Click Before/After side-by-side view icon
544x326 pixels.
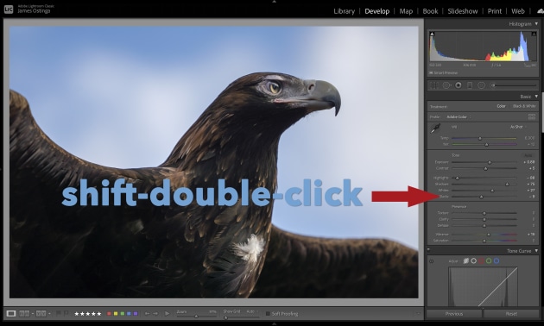click(24, 314)
